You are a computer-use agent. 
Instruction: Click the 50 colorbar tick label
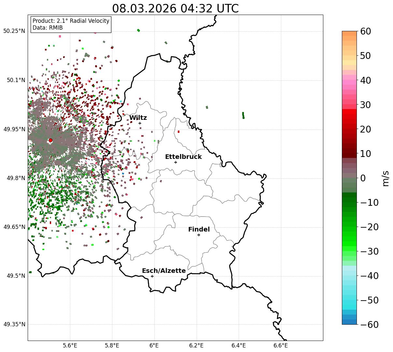pyautogui.click(x=366, y=56)
